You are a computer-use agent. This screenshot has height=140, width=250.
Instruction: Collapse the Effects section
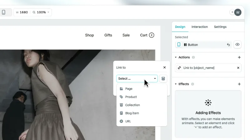click(176, 84)
